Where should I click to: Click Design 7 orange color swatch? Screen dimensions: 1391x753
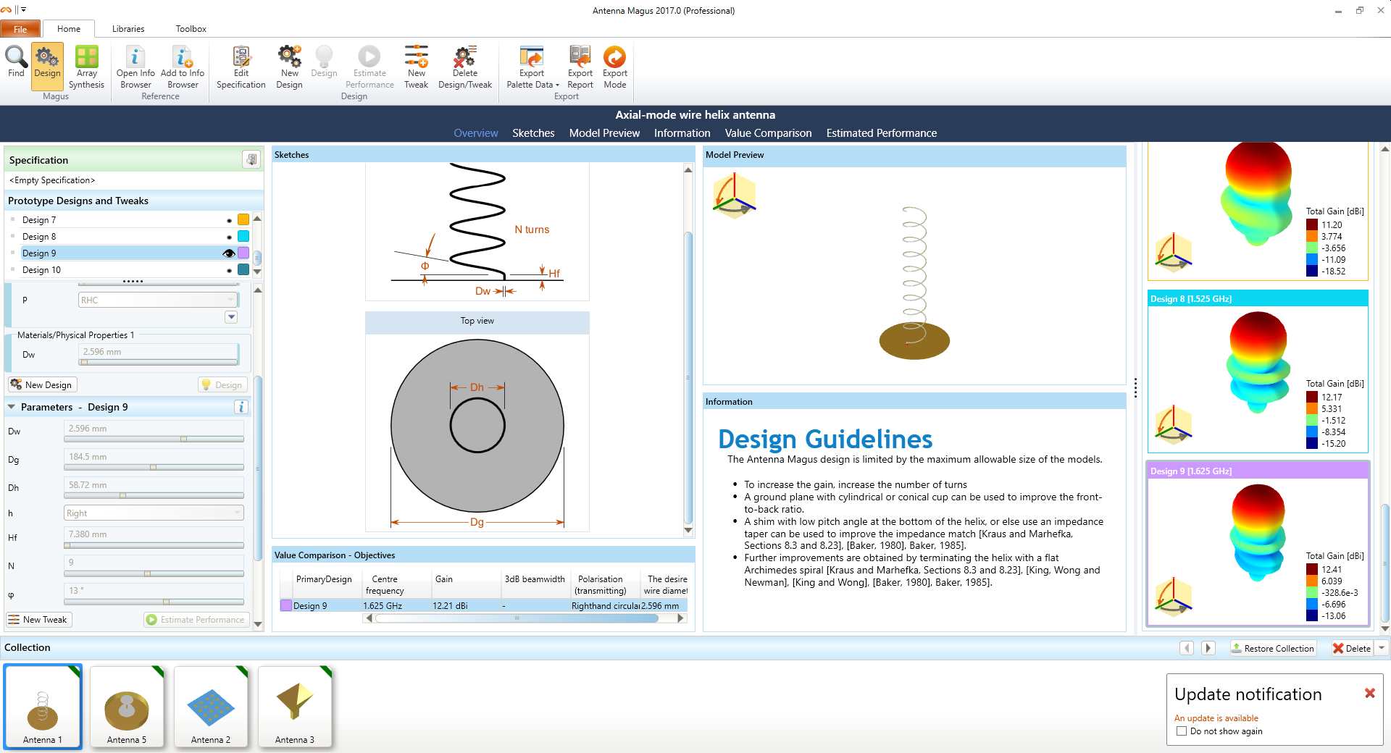[x=243, y=220]
